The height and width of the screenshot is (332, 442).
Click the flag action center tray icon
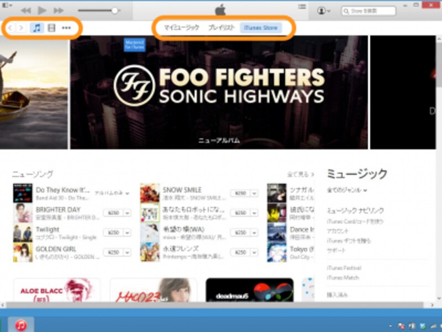tap(401, 326)
